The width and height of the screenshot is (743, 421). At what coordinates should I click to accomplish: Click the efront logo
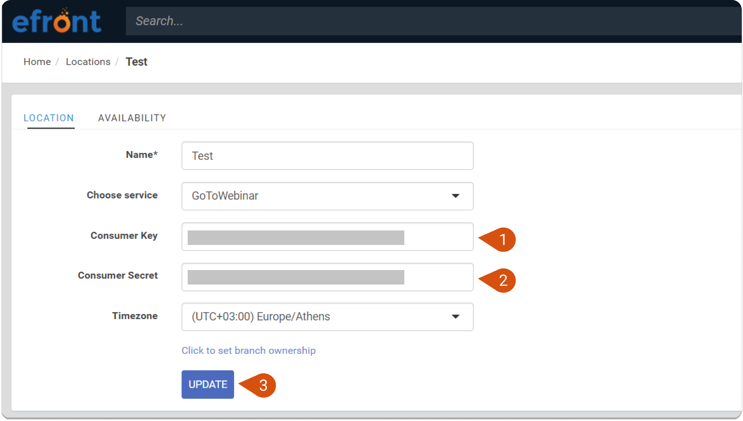[x=57, y=21]
